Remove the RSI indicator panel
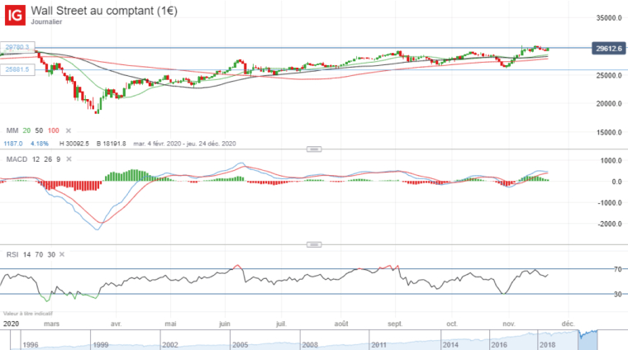628x350 pixels. [x=62, y=254]
